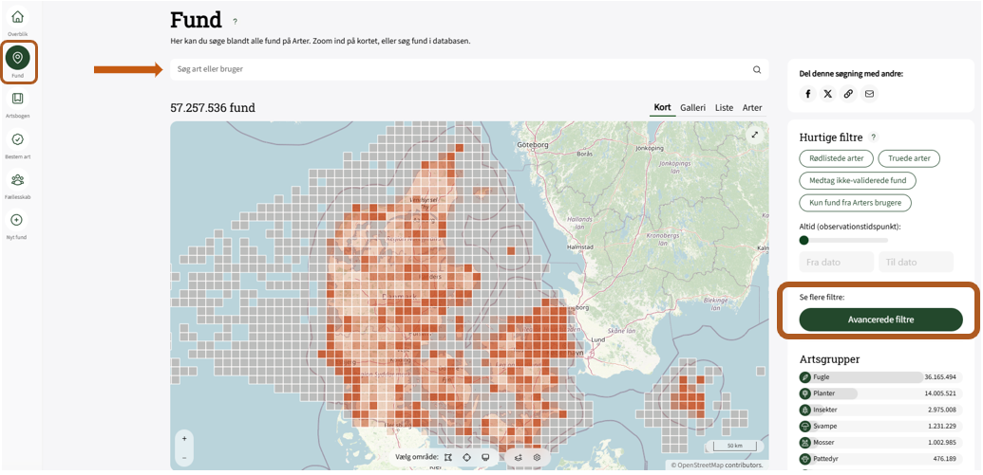Screen dimensions: 983x475
Task: Click the Nyt fund plus icon
Action: point(17,220)
